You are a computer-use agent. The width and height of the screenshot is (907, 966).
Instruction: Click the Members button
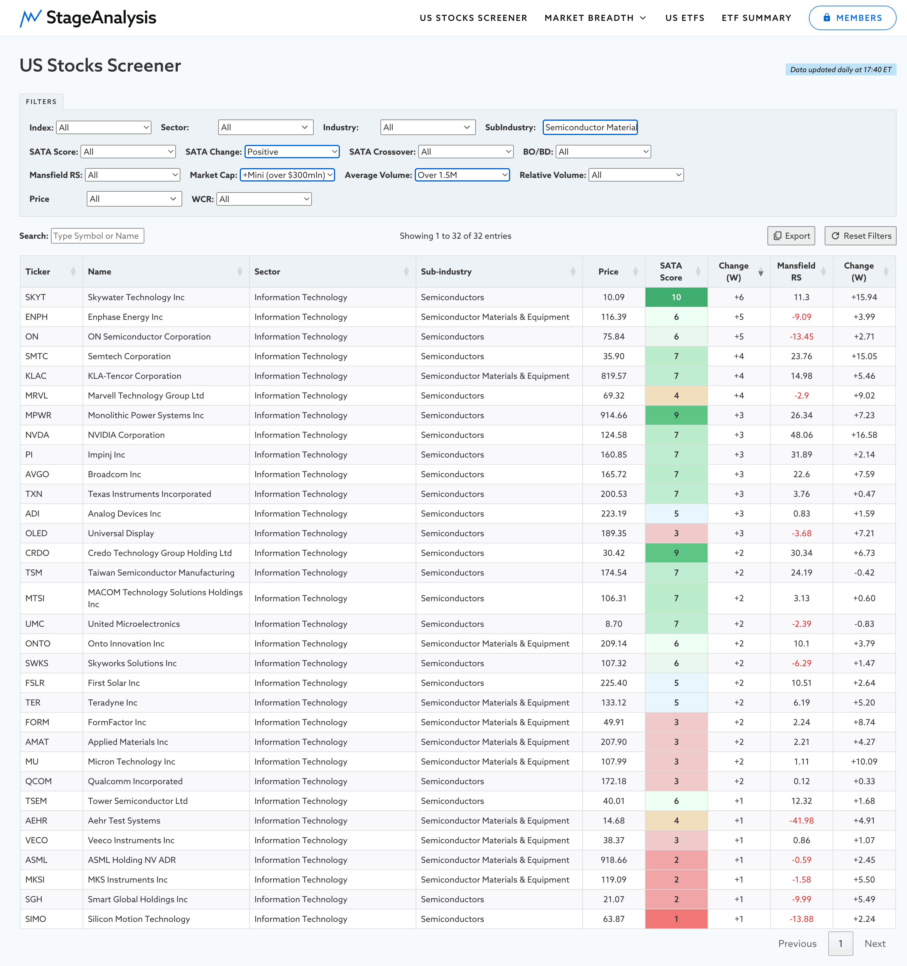(x=852, y=18)
